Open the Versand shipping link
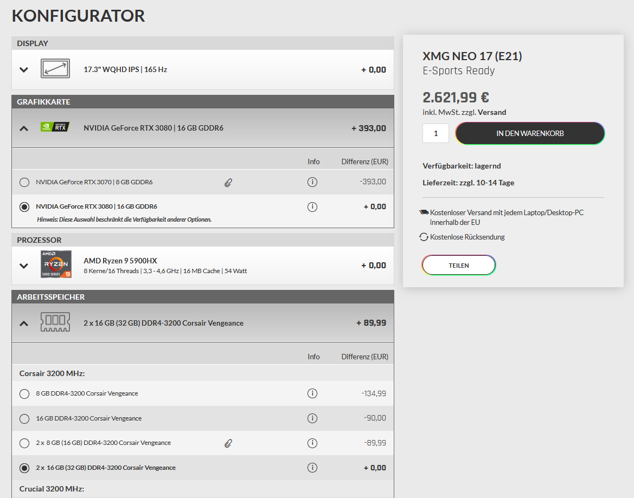The image size is (634, 498). point(492,112)
